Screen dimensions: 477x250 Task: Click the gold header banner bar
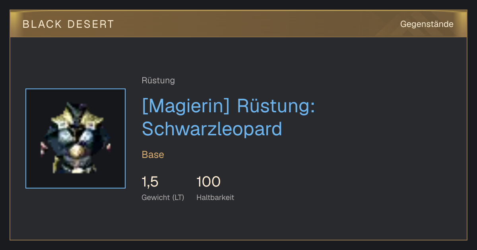coord(238,24)
